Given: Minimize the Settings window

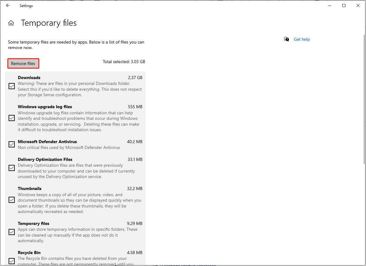Looking at the screenshot, I should [329, 6].
